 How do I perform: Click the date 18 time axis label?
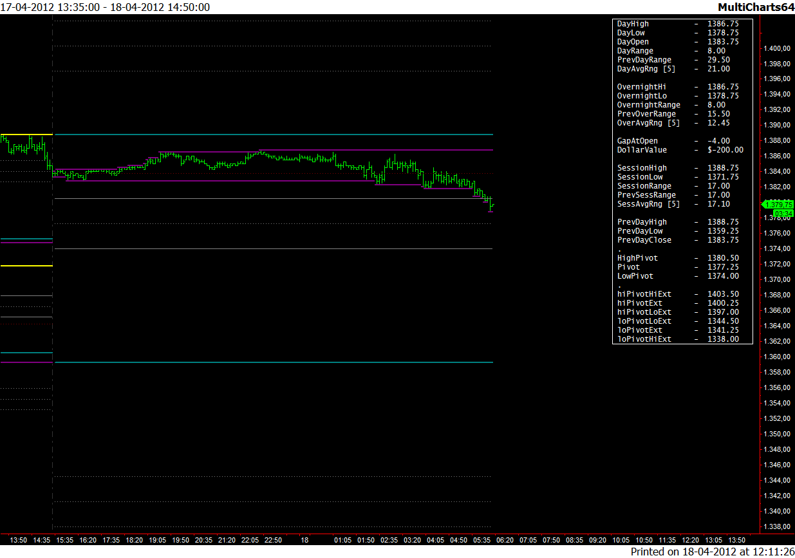304,541
